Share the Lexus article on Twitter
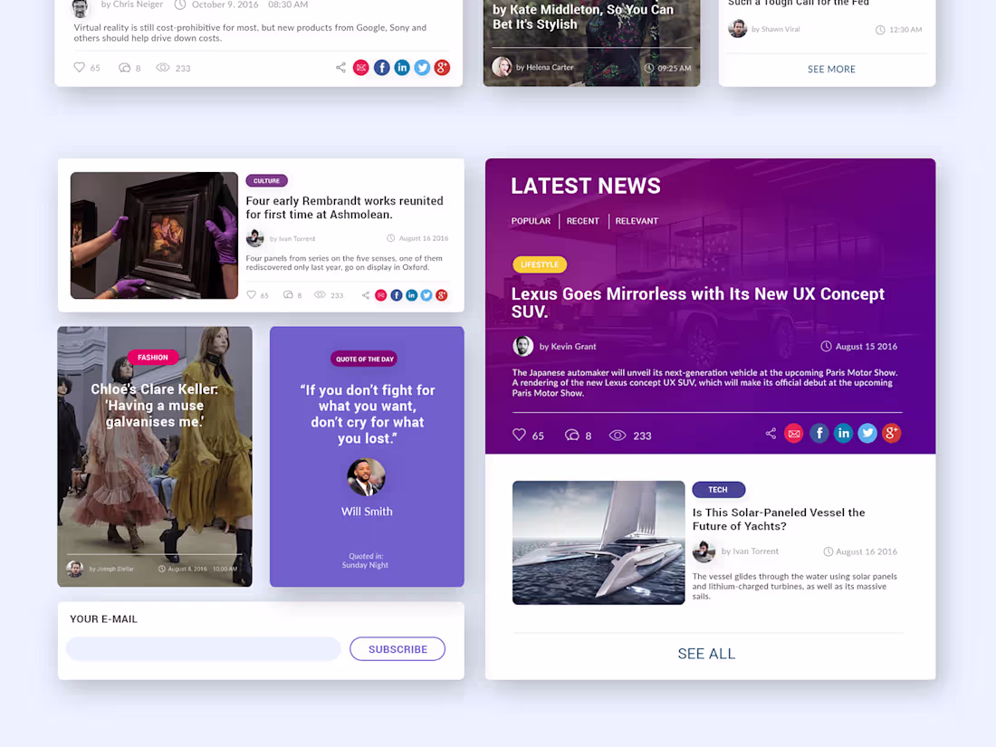The height and width of the screenshot is (747, 996). [x=867, y=433]
